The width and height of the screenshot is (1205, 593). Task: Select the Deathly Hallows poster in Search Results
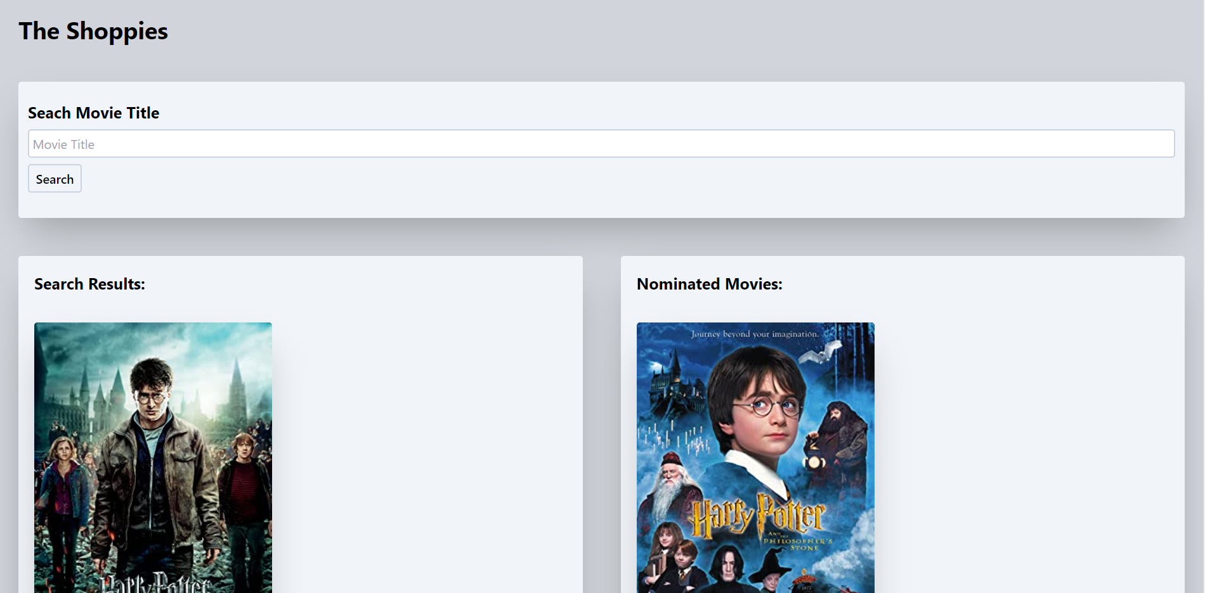(x=153, y=456)
